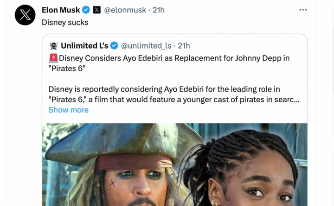This screenshot has height=206, width=334.
Task: Click the "Disney sucks" post text
Action: pos(65,22)
